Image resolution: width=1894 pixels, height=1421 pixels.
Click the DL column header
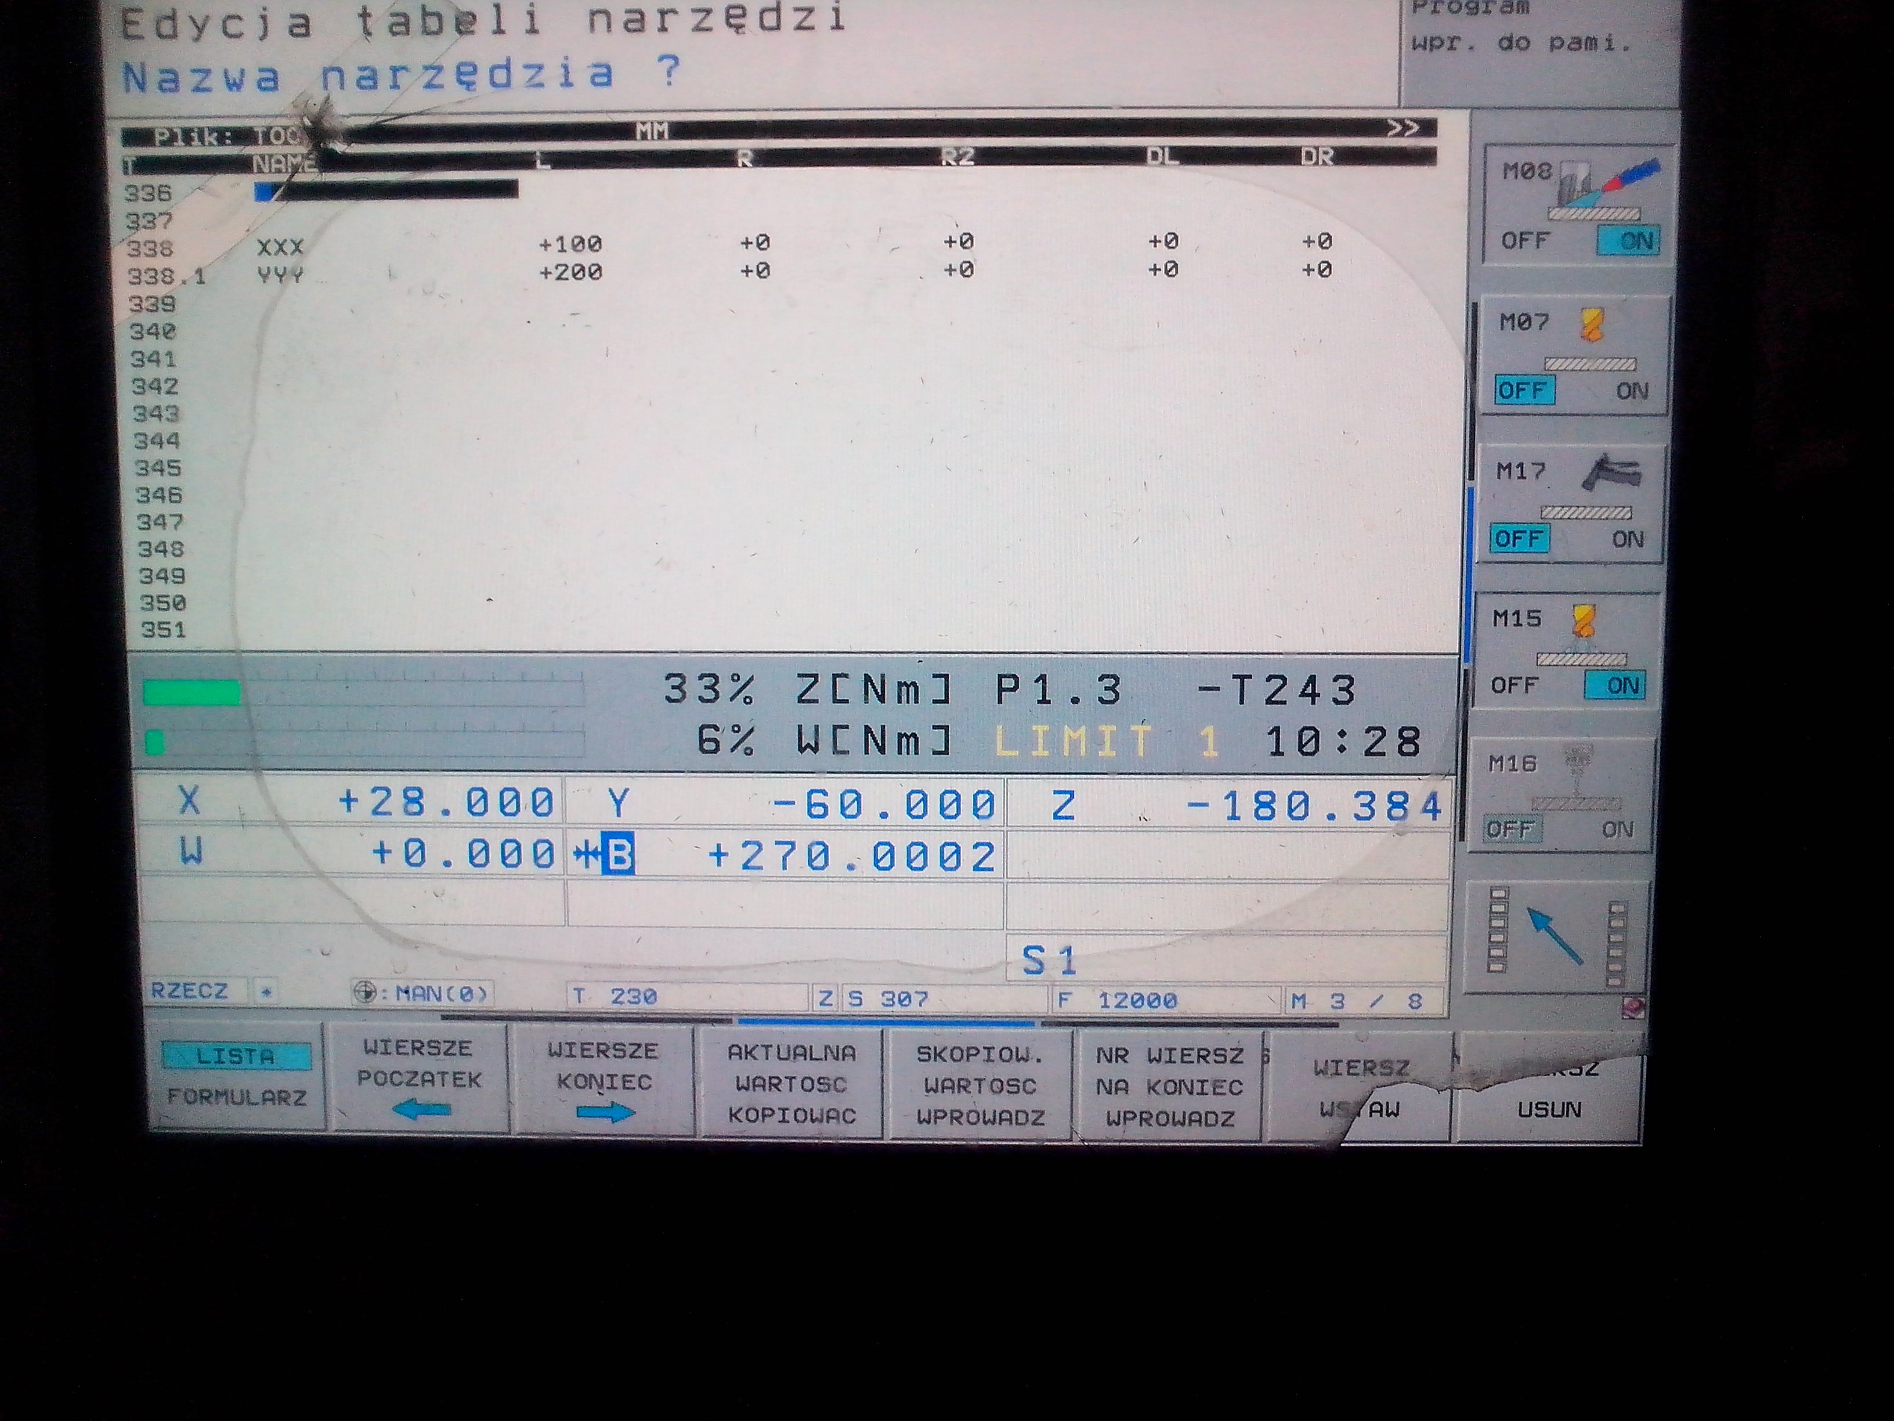tap(1162, 156)
